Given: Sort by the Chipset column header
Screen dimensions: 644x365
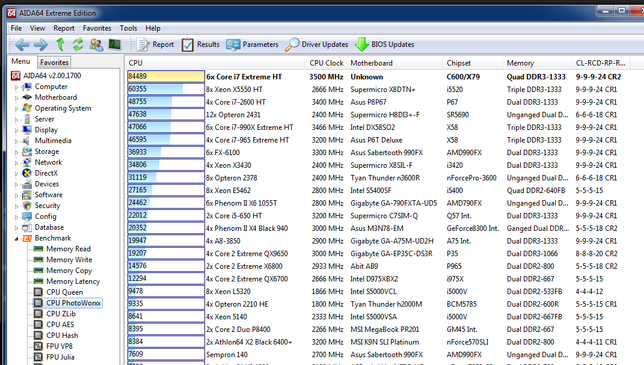Looking at the screenshot, I should 472,63.
